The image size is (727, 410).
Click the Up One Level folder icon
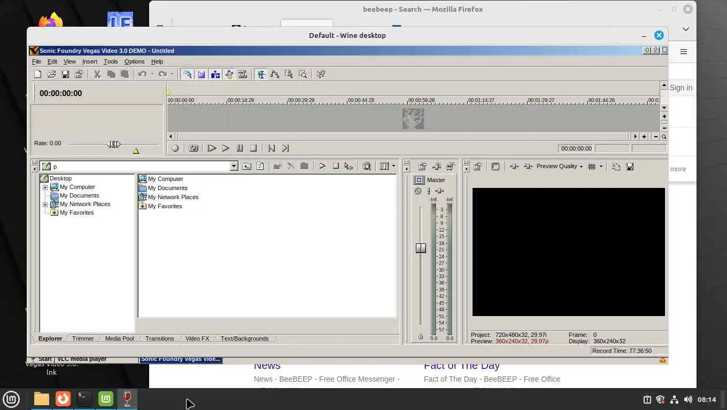pos(247,166)
